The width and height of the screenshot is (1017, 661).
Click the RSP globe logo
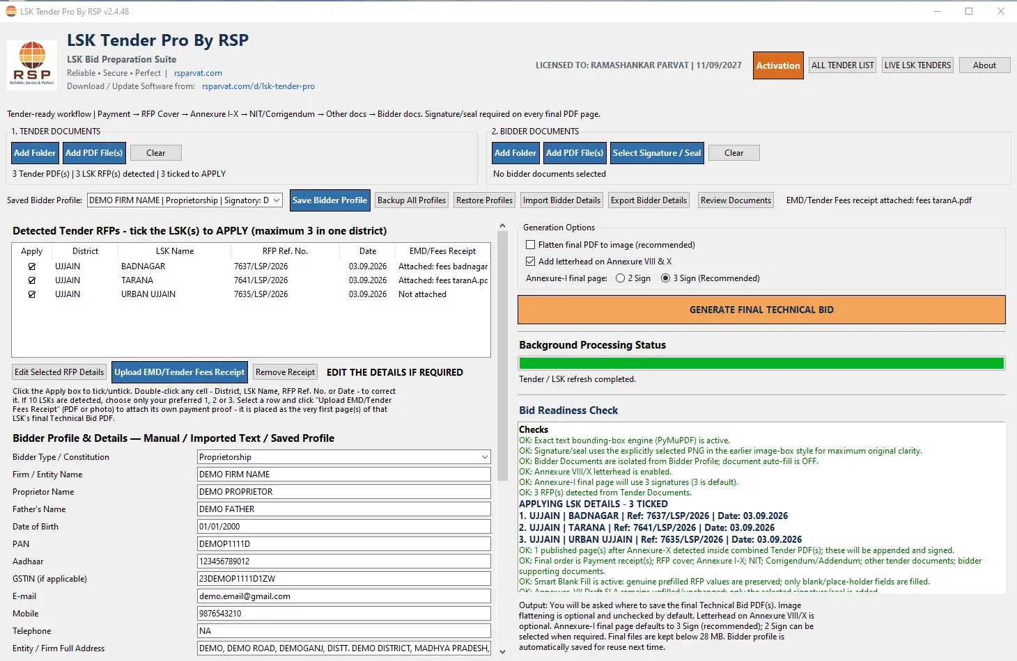[x=32, y=65]
